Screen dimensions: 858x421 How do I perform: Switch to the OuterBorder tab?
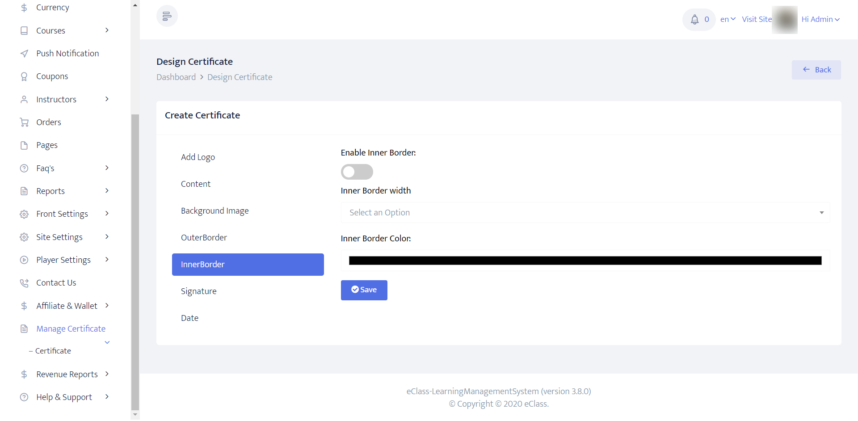click(x=204, y=238)
